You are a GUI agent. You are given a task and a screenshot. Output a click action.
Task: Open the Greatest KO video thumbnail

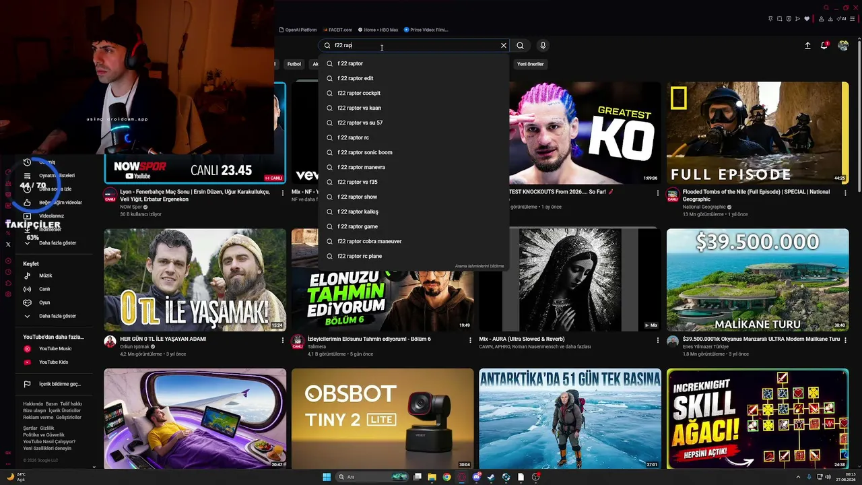coord(585,133)
